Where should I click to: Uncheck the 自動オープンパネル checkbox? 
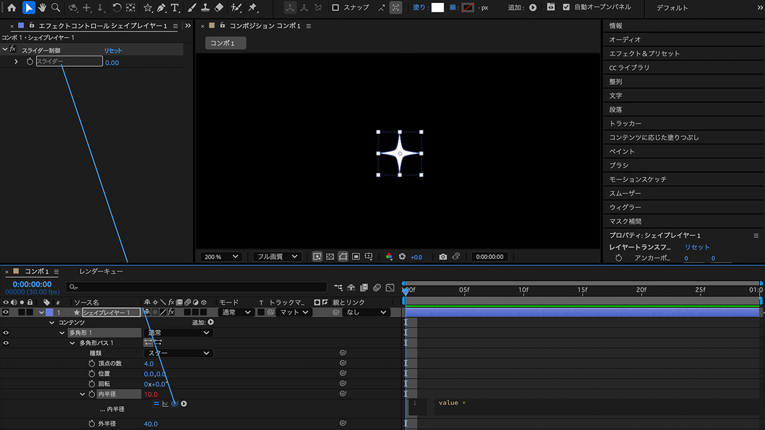click(567, 8)
